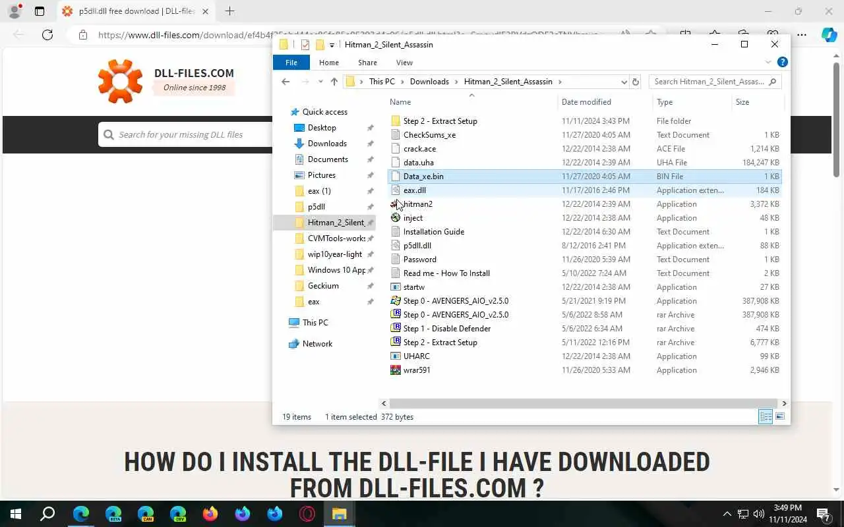
Task: Select the Installation Guide text file
Action: (x=433, y=232)
